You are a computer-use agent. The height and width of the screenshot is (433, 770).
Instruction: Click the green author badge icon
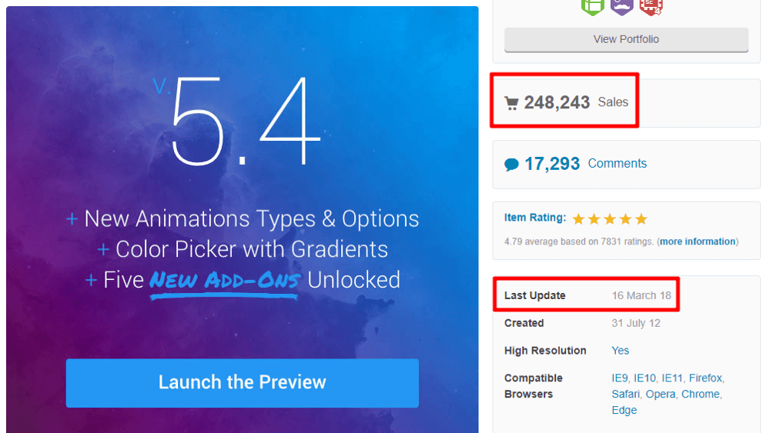pos(592,6)
